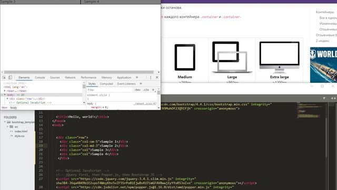Viewport: 337px width, 190px height.
Task: Select the html lang="en" DOM line
Action: 15,87
